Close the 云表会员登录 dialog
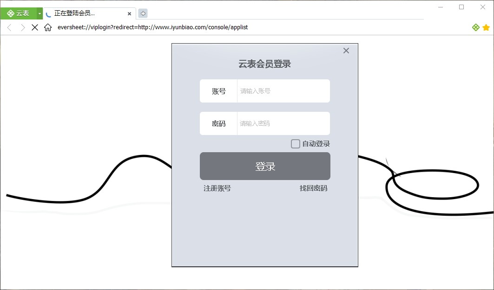Image resolution: width=494 pixels, height=290 pixels. coord(346,51)
